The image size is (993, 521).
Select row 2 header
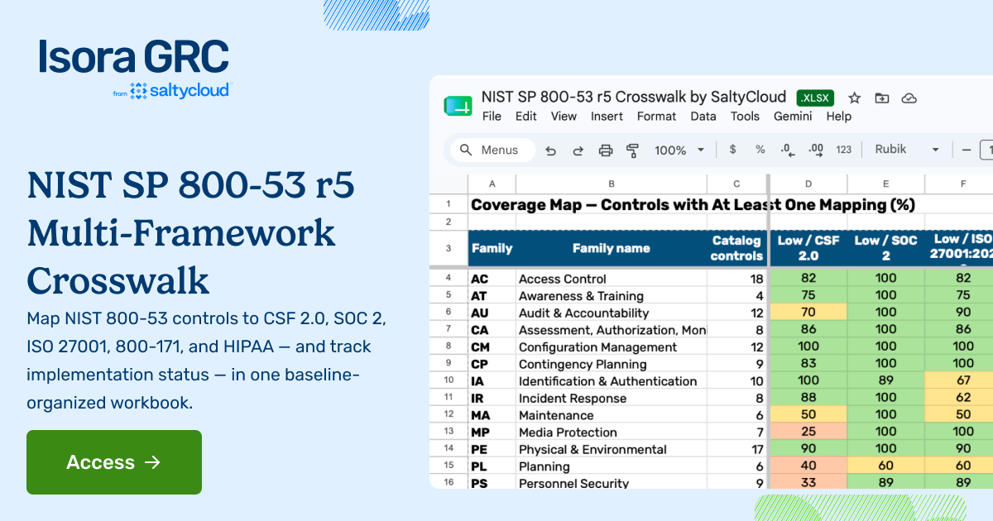tap(449, 222)
